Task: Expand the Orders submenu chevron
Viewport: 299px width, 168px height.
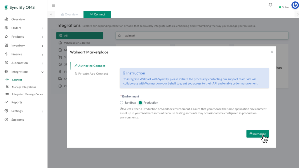Action: (43, 28)
